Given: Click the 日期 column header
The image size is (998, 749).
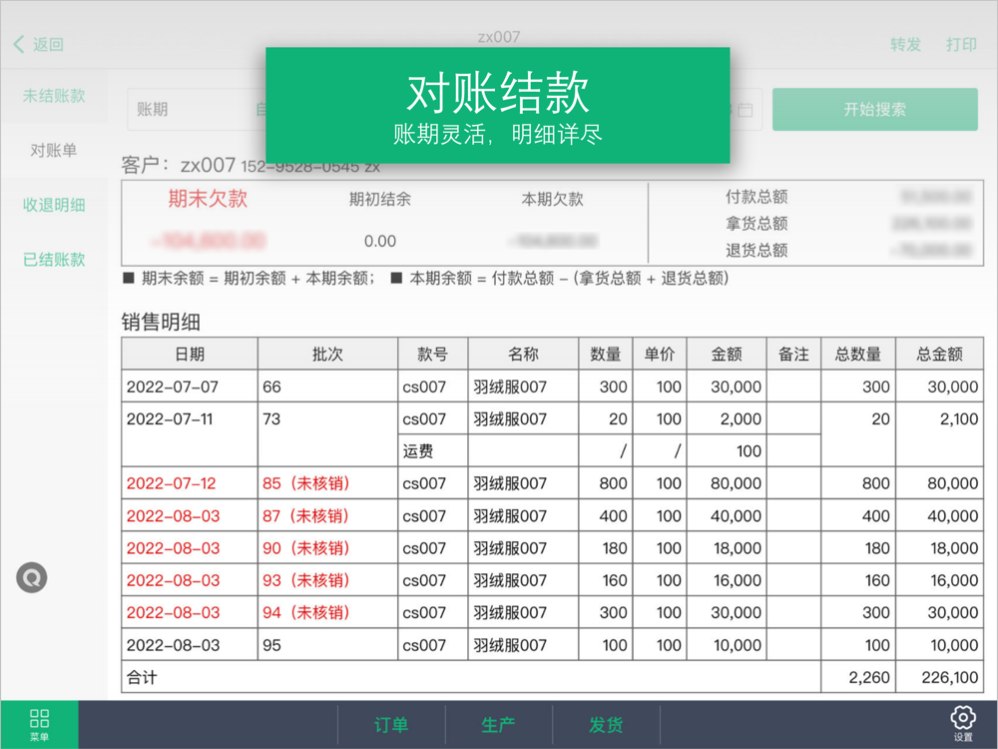Looking at the screenshot, I should tap(190, 355).
